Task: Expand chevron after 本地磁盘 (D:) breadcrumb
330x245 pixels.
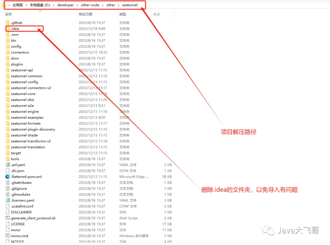Action: pos(54,5)
